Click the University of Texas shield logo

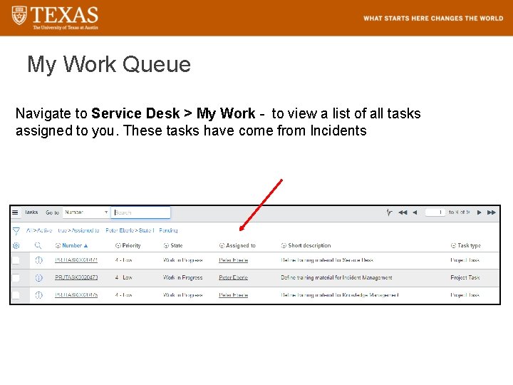(19, 15)
